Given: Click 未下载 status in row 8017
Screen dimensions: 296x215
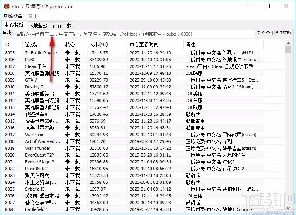Looking at the screenshot, I should click(72, 135).
